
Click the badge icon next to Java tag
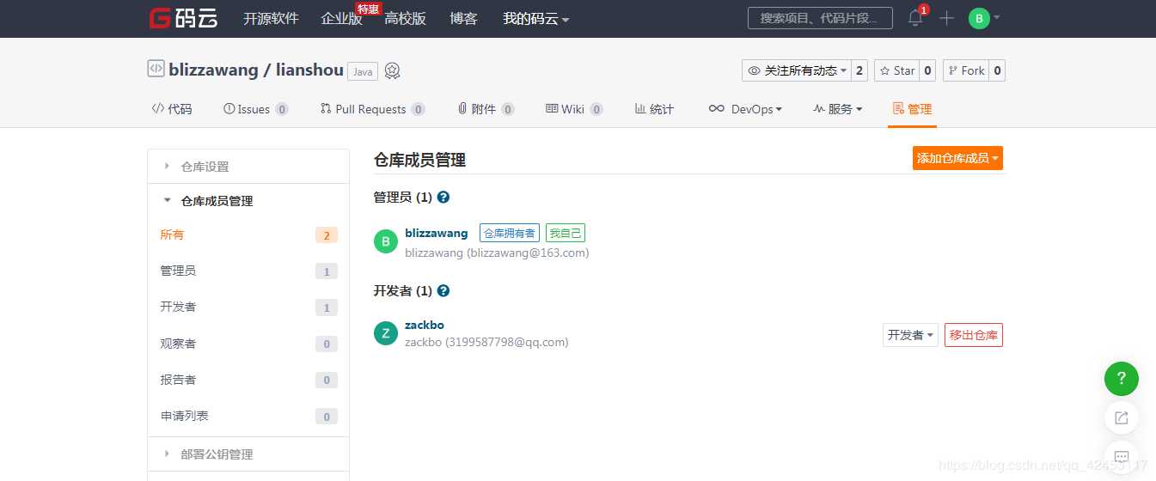392,71
